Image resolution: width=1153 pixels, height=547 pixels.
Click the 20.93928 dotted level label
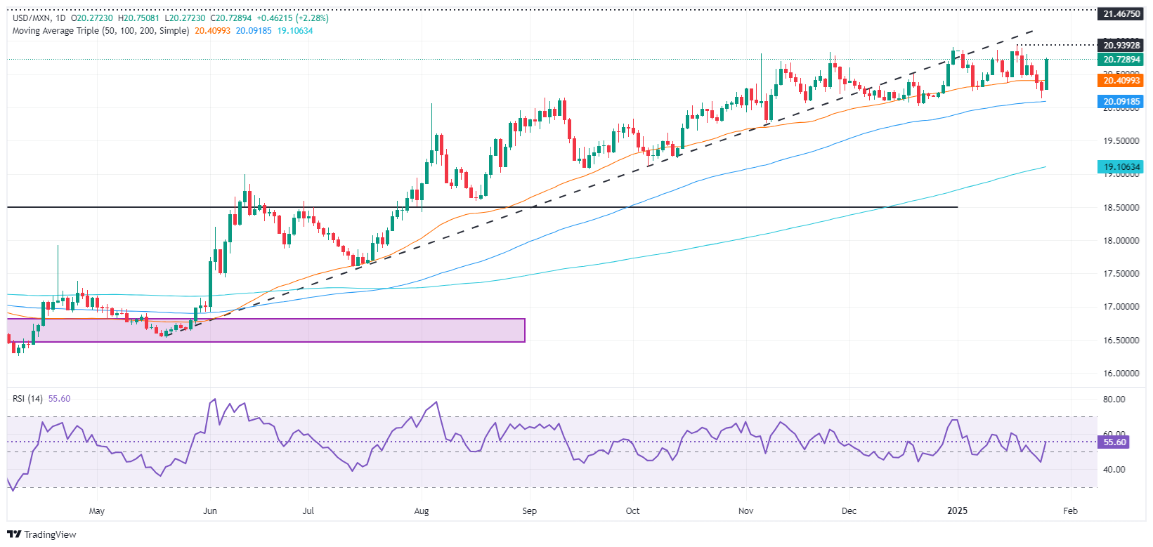click(1121, 46)
